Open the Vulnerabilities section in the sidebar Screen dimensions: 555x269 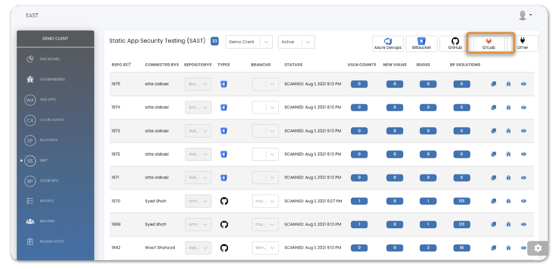click(52, 79)
